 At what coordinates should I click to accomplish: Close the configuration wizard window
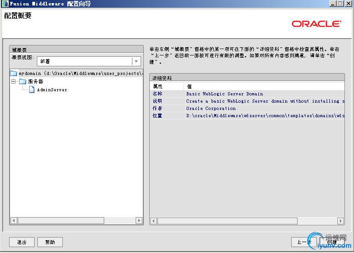point(349,3)
